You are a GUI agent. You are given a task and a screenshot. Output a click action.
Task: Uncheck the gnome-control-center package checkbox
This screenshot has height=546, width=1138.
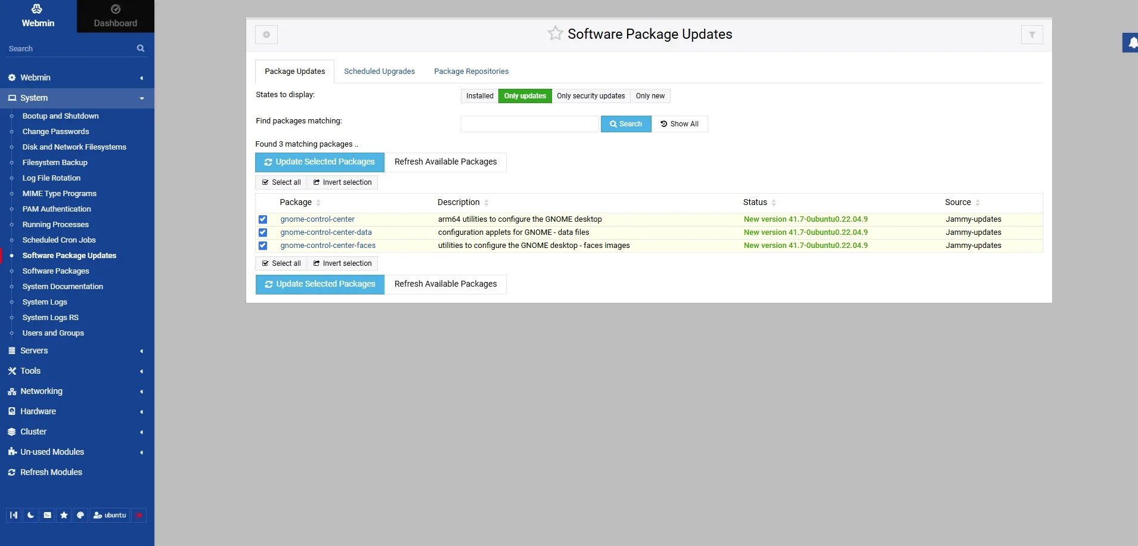pyautogui.click(x=263, y=219)
